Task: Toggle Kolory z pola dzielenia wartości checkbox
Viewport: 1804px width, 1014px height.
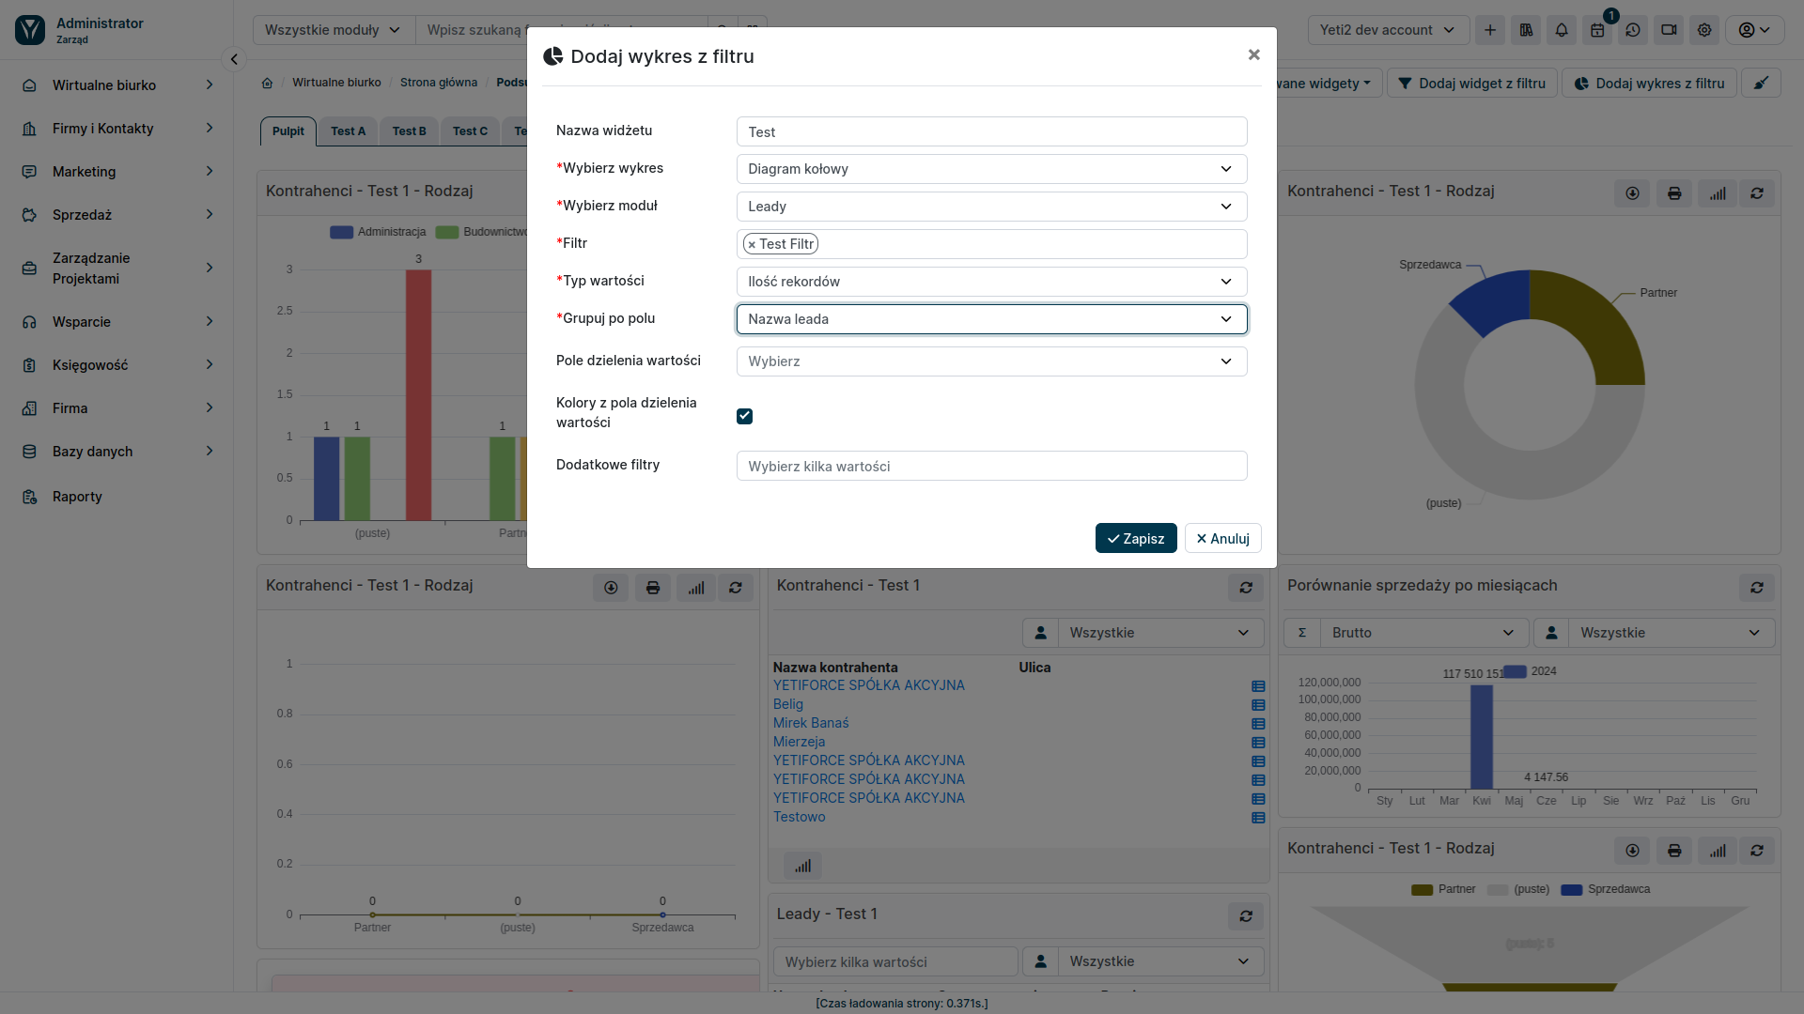Action: (x=744, y=416)
